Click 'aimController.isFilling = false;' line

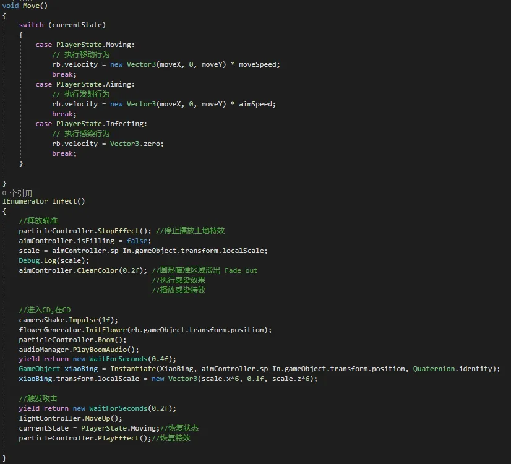coord(85,241)
